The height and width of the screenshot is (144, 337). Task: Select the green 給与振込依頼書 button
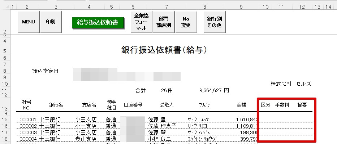[x=98, y=22]
